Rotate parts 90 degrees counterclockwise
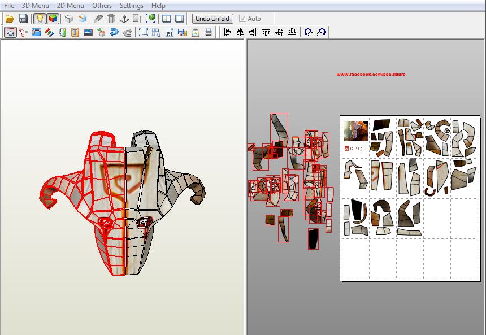486x335 pixels. 309,32
